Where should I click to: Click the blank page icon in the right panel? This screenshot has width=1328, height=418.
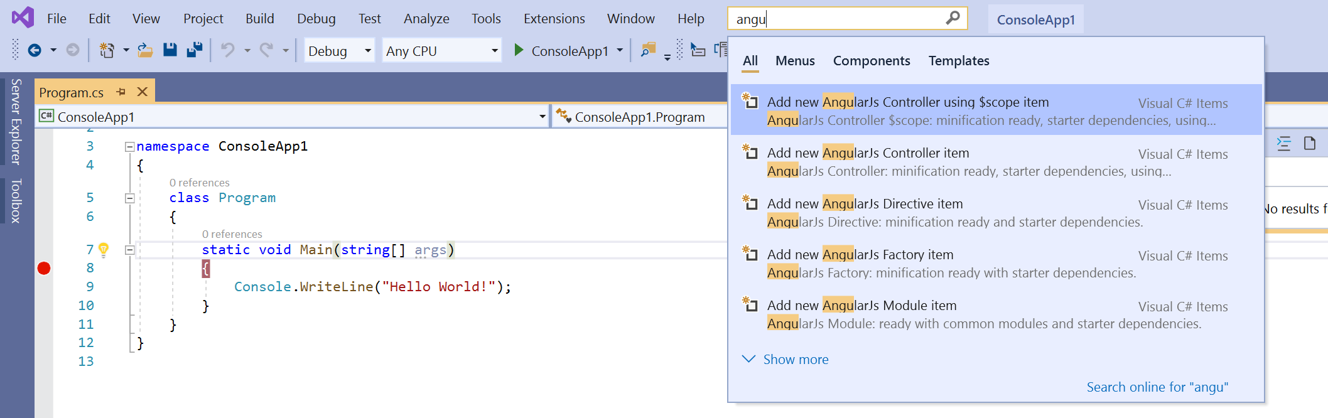click(x=1310, y=144)
